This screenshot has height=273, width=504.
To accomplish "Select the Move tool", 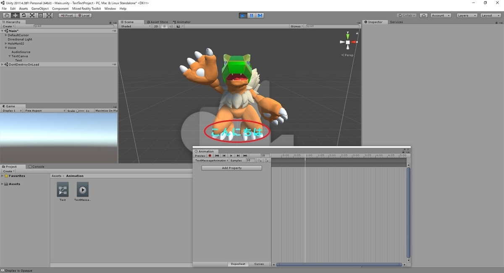I will click(15, 16).
